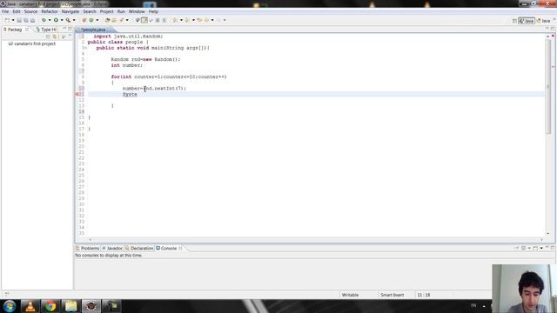
Task: Start debugging with the Debug bug icon
Action: pos(44,20)
